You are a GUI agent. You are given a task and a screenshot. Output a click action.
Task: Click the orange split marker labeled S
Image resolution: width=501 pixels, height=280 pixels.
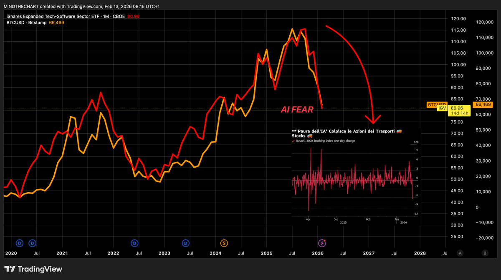pos(224,243)
